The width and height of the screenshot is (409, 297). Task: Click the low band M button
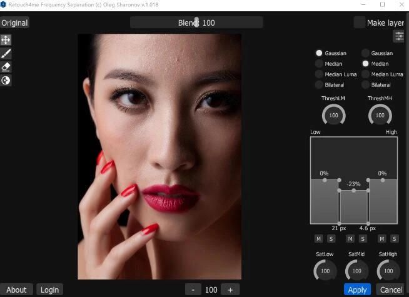pos(318,239)
